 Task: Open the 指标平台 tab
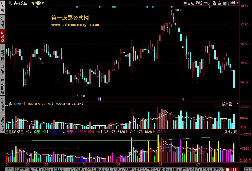tap(22, 169)
